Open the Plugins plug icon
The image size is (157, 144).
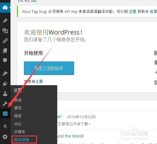pos(5,84)
